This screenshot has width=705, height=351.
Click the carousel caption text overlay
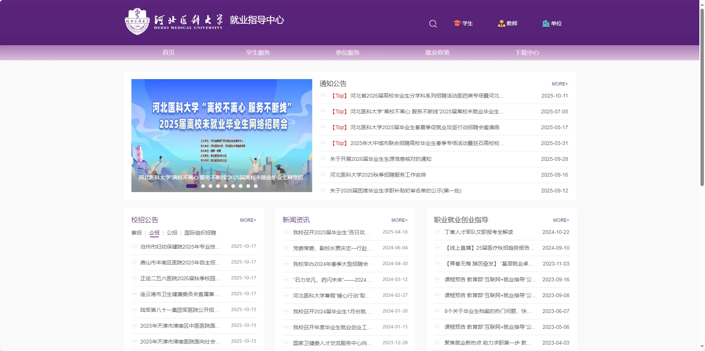pos(223,177)
